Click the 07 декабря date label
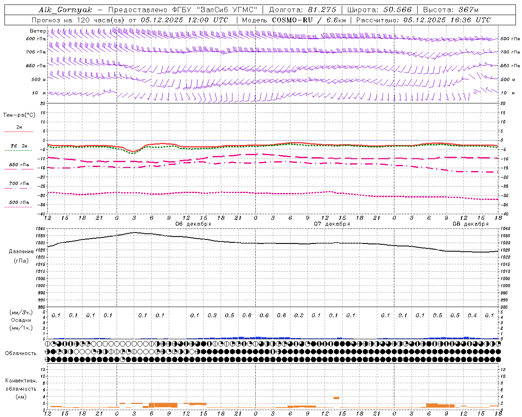The width and height of the screenshot is (522, 417). tap(332, 224)
